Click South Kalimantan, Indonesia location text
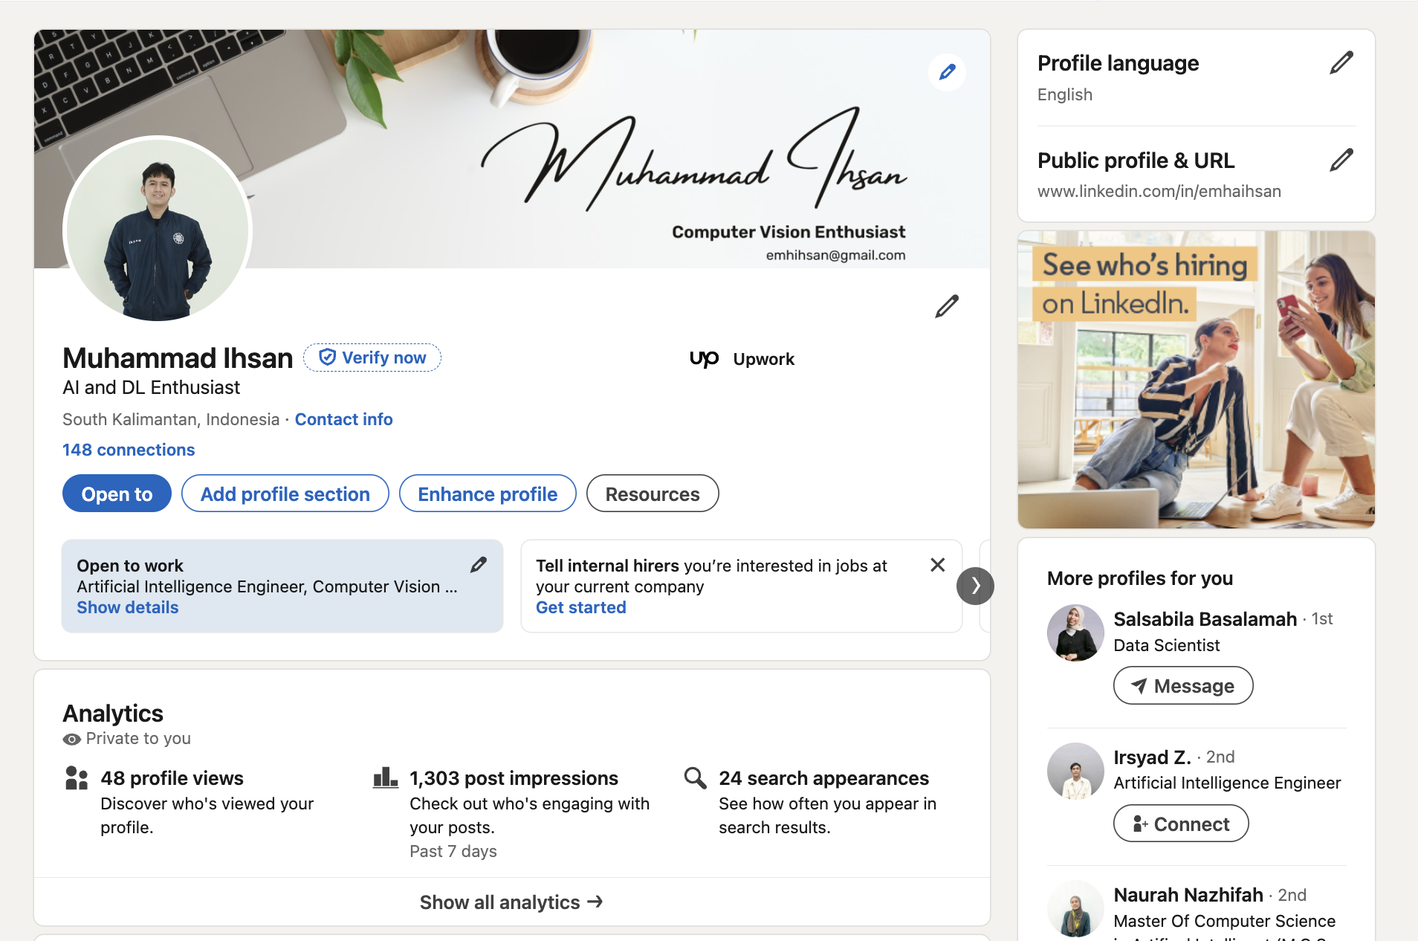This screenshot has width=1418, height=941. tap(171, 419)
